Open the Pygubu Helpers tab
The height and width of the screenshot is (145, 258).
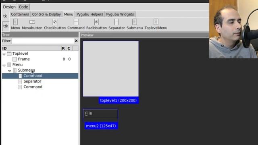pos(89,14)
